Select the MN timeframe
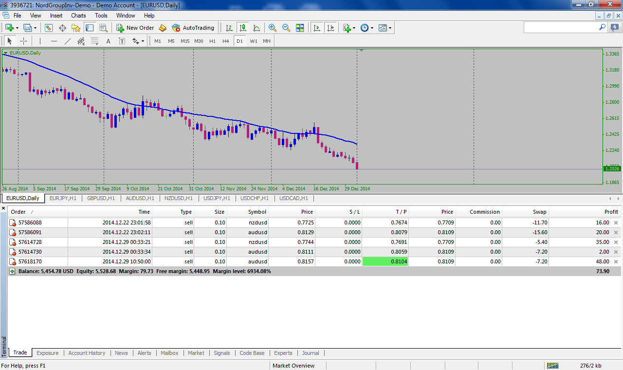 point(267,41)
